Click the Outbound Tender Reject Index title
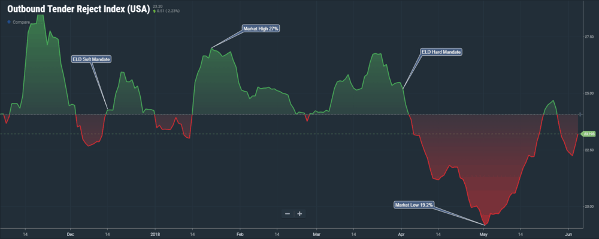 point(78,9)
